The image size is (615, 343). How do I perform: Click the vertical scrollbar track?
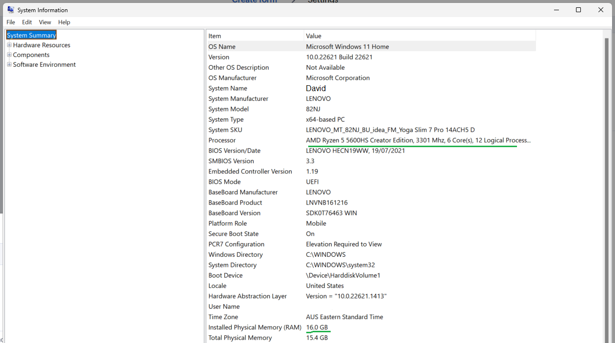(x=607, y=195)
